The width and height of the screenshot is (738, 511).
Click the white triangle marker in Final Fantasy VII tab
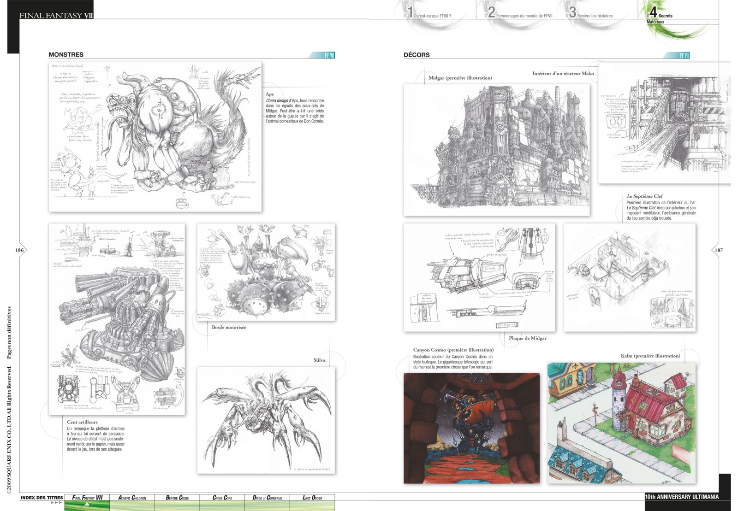[87, 504]
